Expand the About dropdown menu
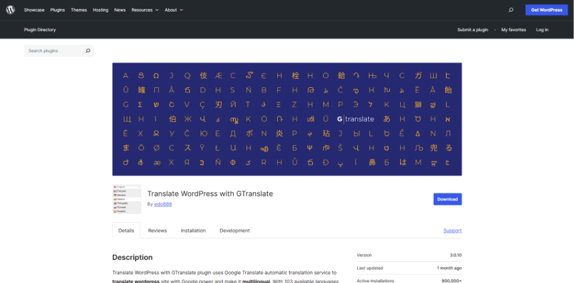 pyautogui.click(x=174, y=10)
